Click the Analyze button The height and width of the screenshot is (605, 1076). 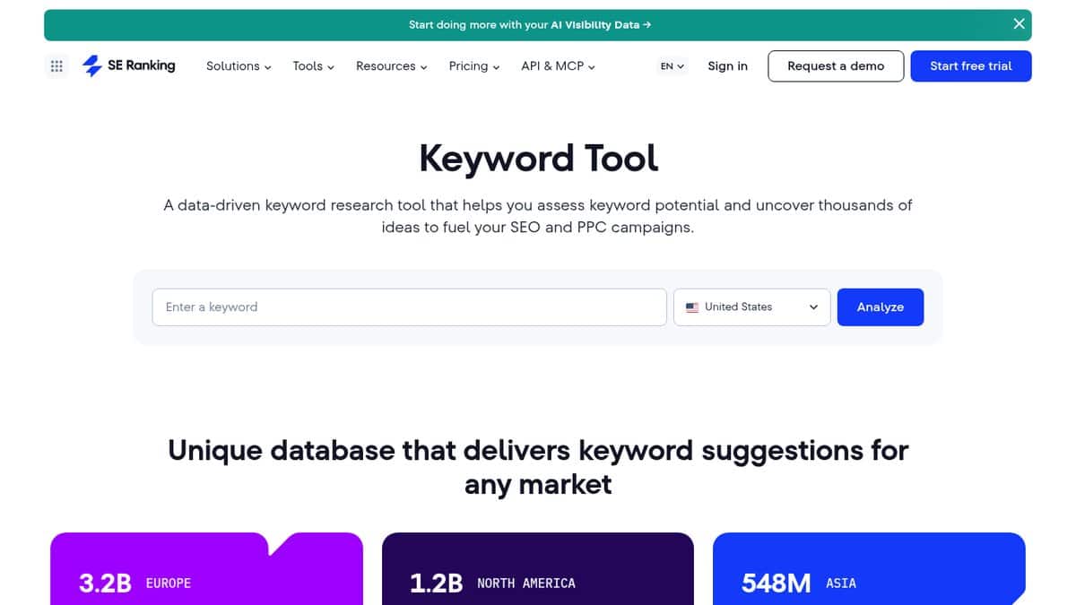(x=881, y=307)
